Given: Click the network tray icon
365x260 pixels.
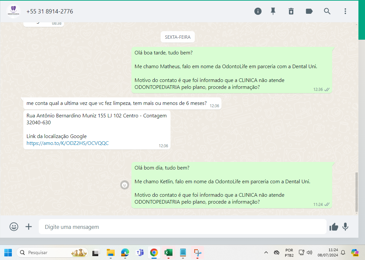Looking at the screenshot, I should (x=302, y=252).
